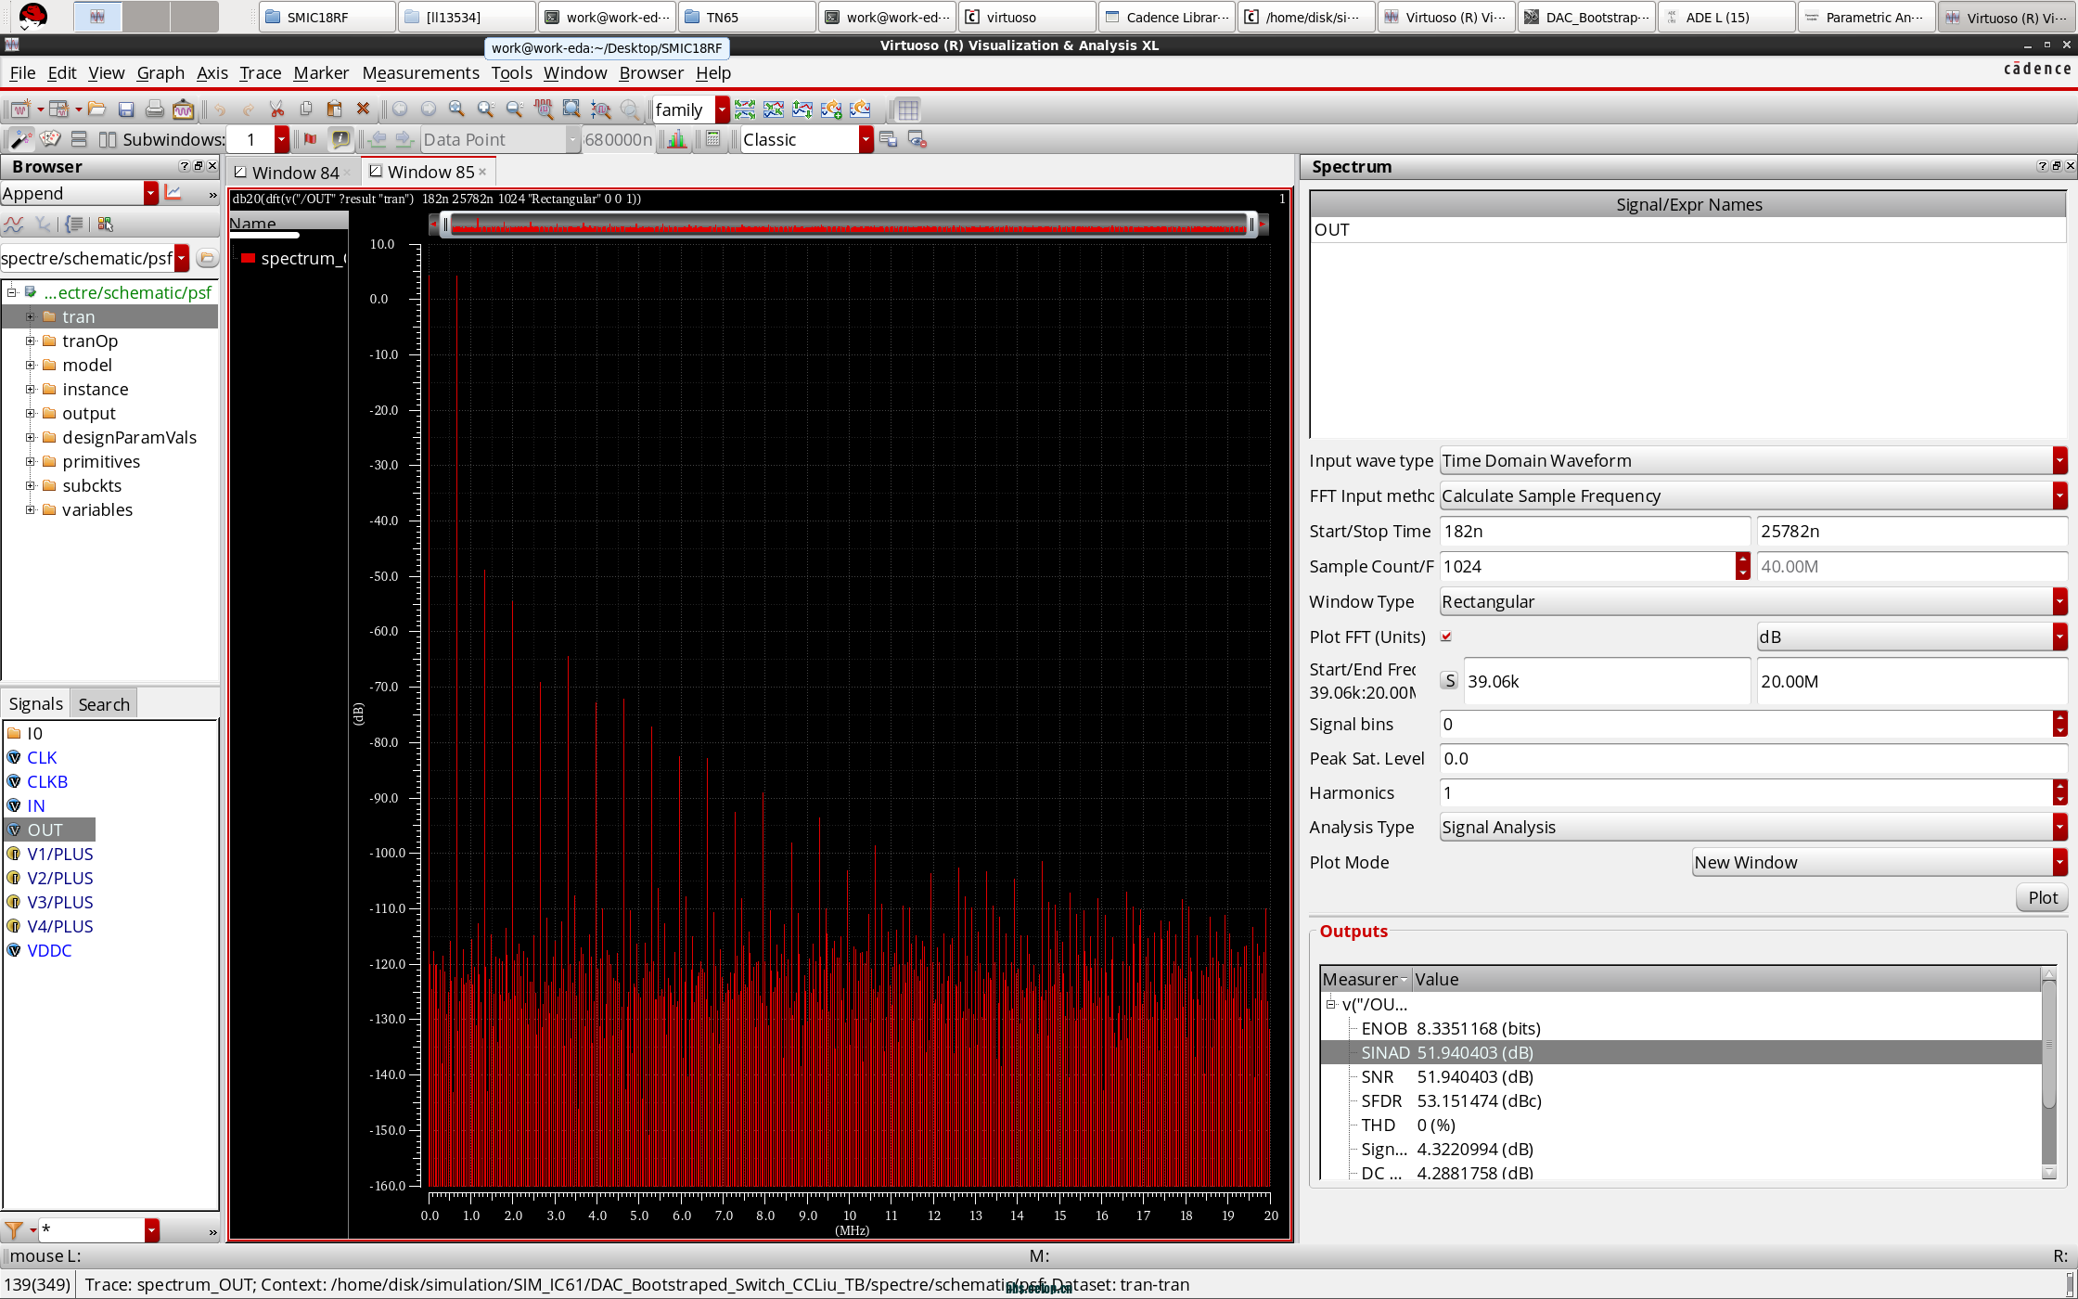Open the Input wave type dropdown
Image resolution: width=2078 pixels, height=1299 pixels.
[1753, 460]
